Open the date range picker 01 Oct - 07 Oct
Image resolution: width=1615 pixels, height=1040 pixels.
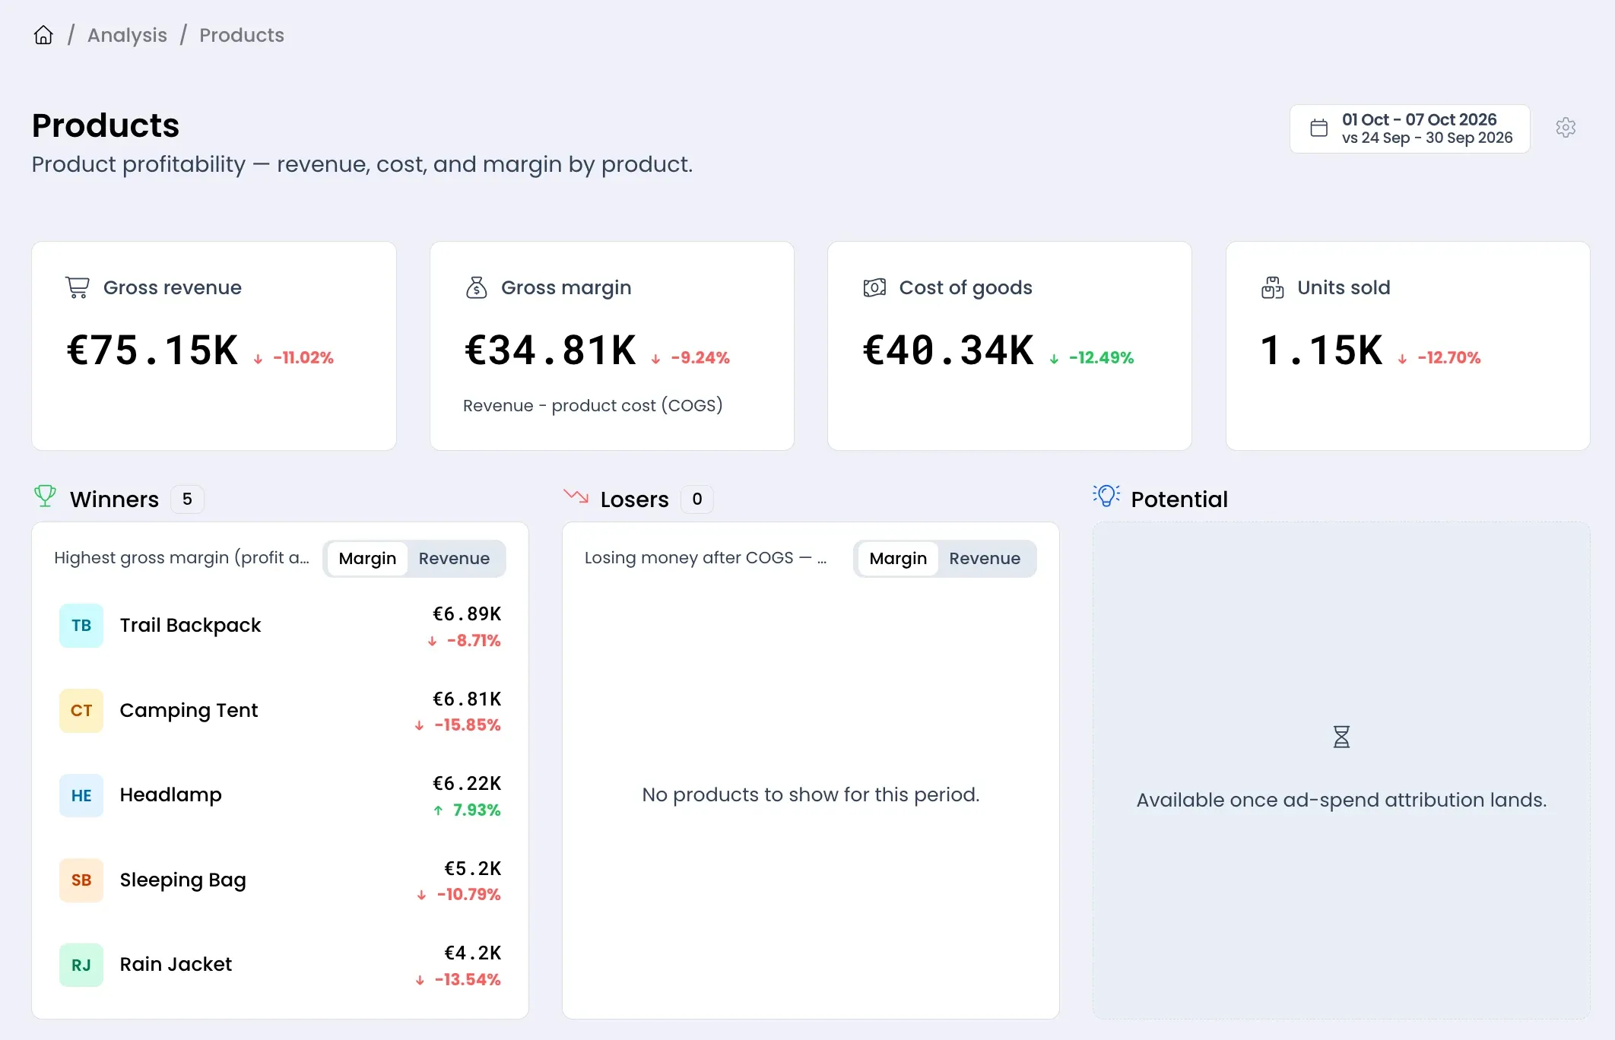(1410, 128)
